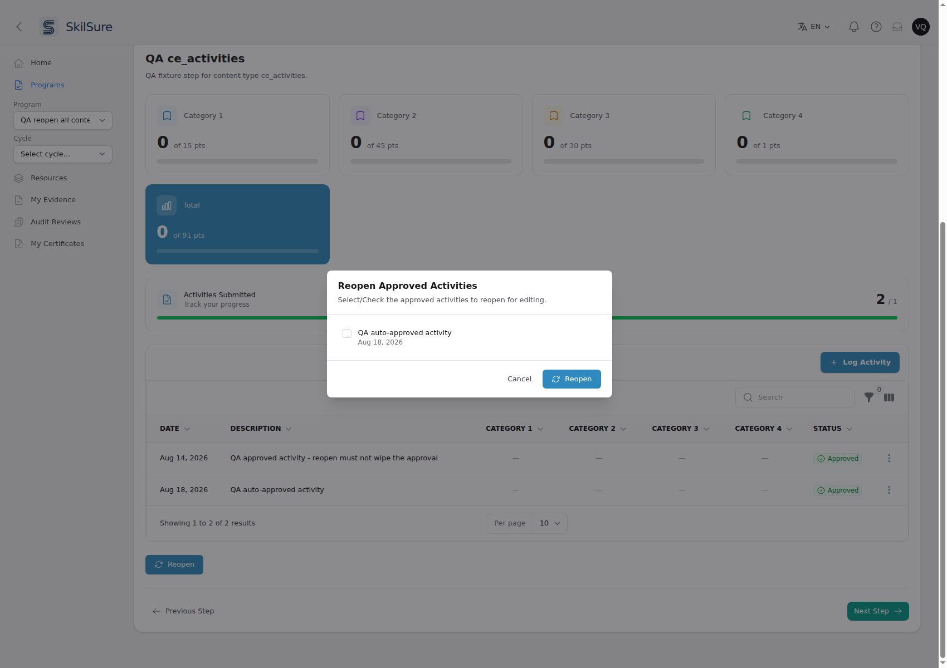Expand the Program dropdown 'QA reopen all conte'
947x668 pixels.
[63, 120]
